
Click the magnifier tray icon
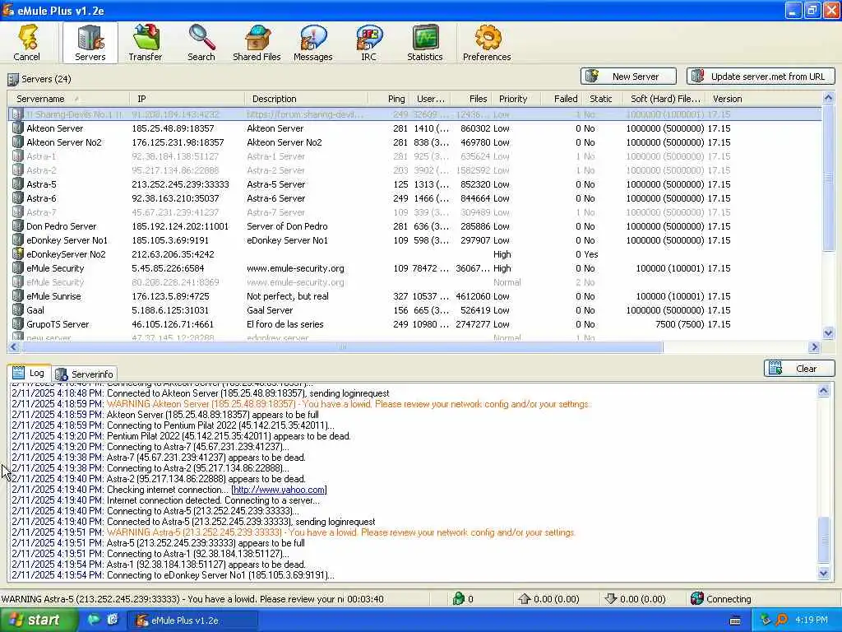tap(781, 620)
